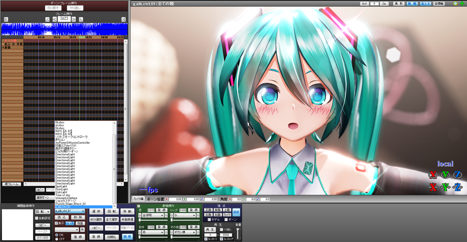The height and width of the screenshot is (242, 467).
Task: Click the blue upper Z rotation axis icon
Action: coord(458,174)
